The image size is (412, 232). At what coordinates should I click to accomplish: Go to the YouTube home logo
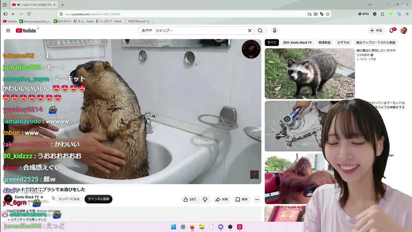click(26, 31)
